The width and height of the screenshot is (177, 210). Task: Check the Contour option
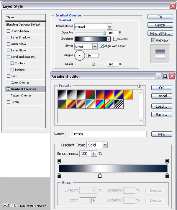(x=12, y=63)
